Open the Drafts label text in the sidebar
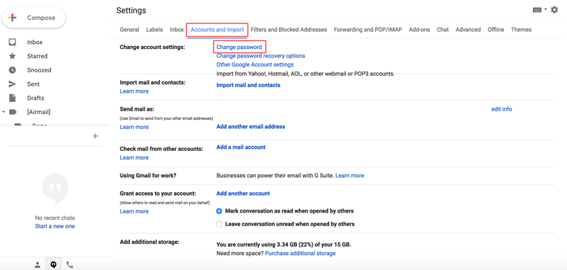Viewport: 567px width, 270px height. tap(35, 98)
